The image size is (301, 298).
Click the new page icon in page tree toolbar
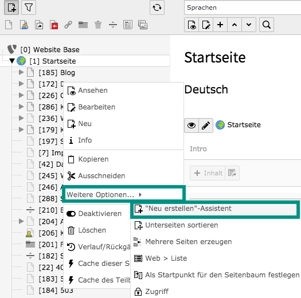(11, 7)
